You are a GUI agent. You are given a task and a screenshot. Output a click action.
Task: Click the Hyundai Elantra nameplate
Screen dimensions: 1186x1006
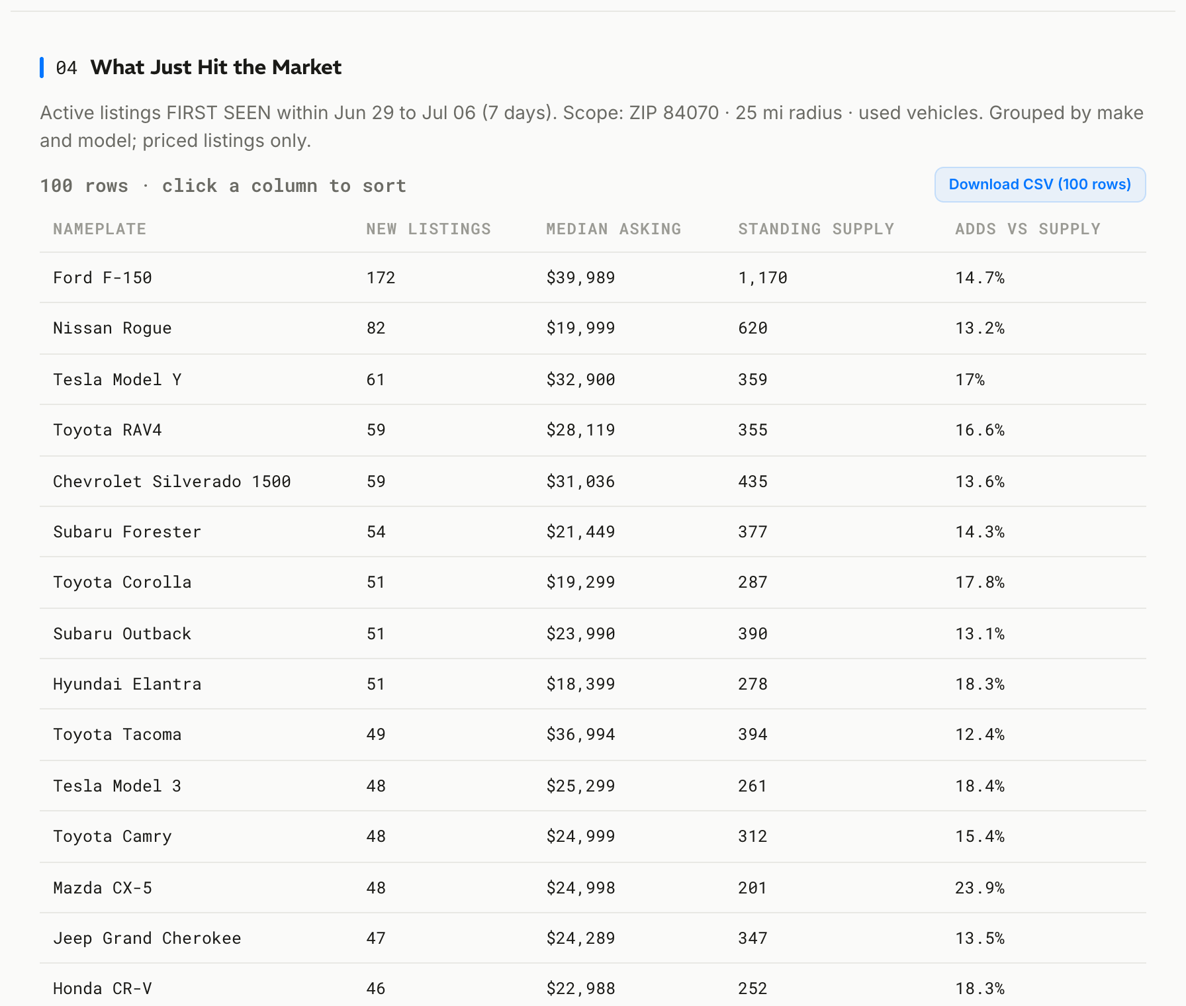tap(127, 684)
